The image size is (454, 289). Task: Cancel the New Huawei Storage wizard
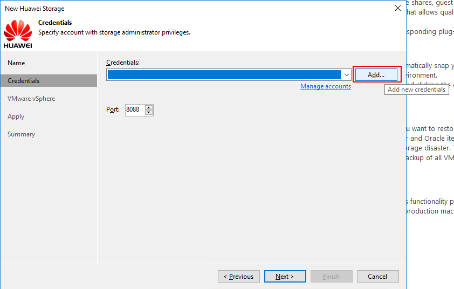377,277
